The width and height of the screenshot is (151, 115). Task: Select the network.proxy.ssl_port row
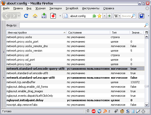[x=75, y=60]
